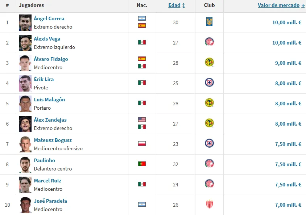The width and height of the screenshot is (306, 215).
Task: Click Cruz Azul crest in Érik Lira's row
Action: pyautogui.click(x=209, y=83)
